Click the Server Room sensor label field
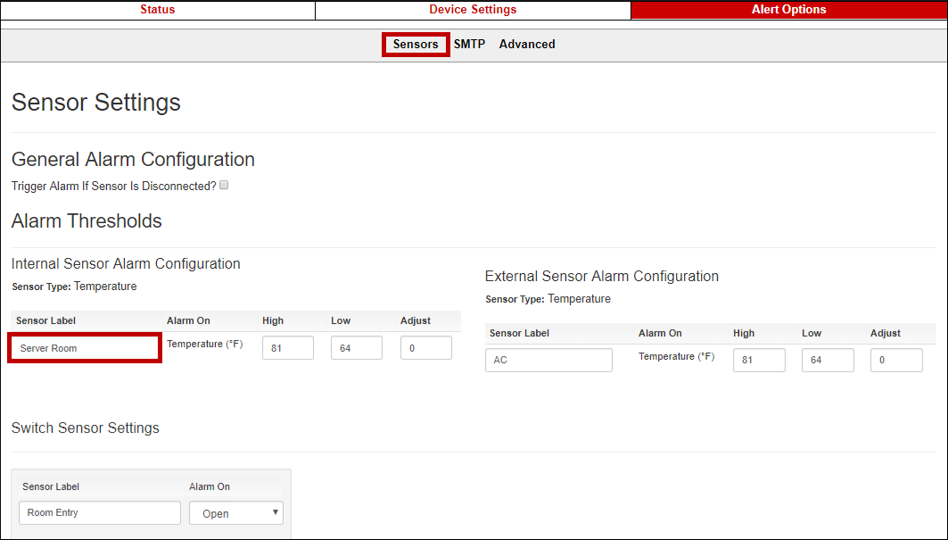This screenshot has width=948, height=540. pos(85,348)
